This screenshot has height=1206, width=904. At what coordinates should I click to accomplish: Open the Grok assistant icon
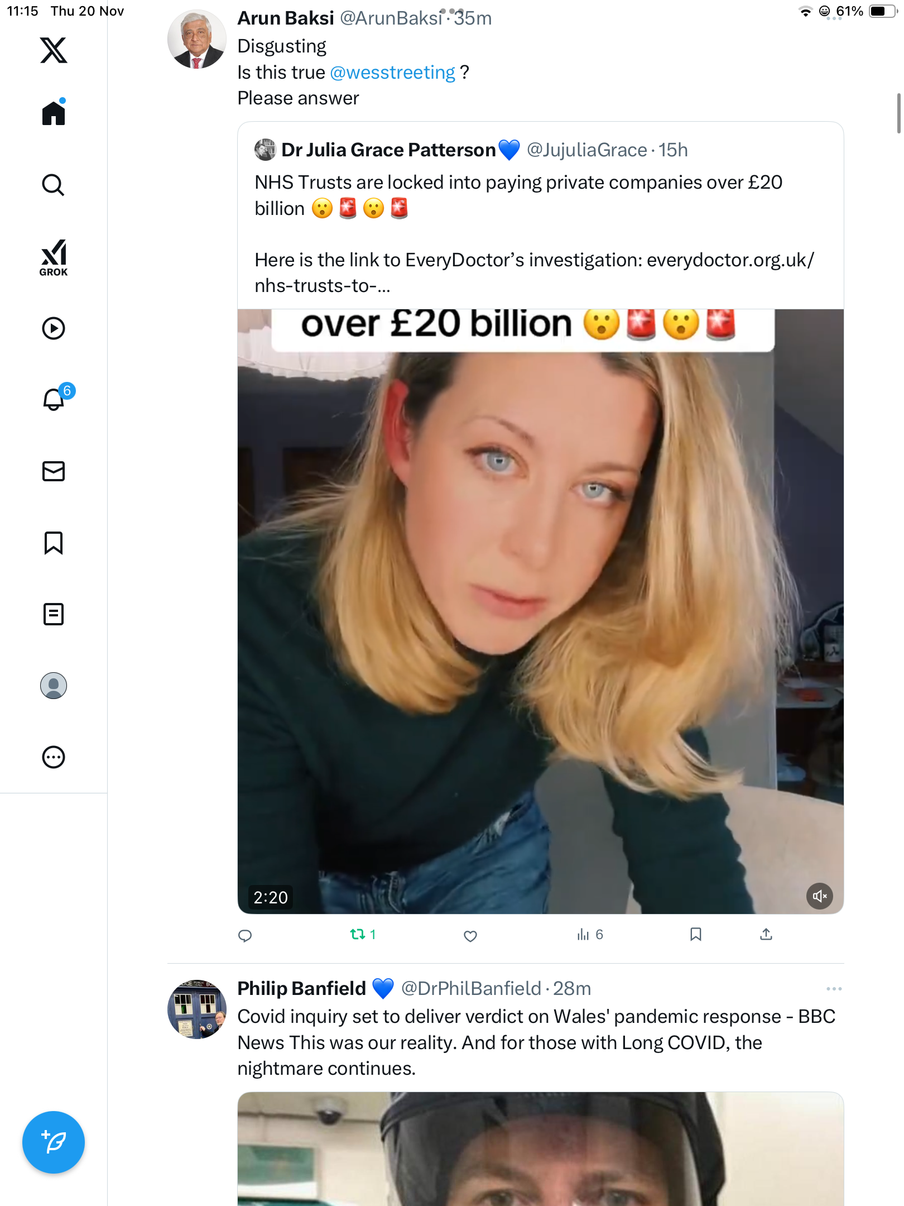[x=54, y=258]
